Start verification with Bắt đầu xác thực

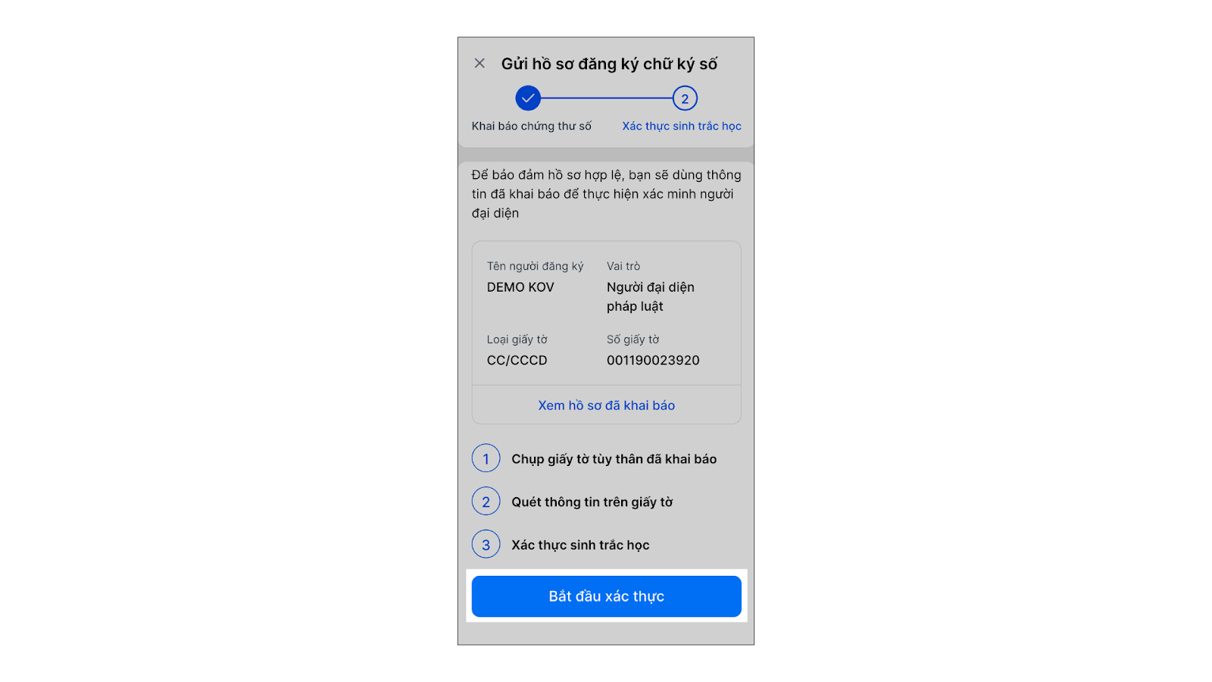(x=607, y=596)
